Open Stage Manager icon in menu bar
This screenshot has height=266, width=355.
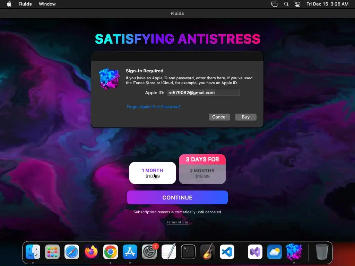275,4
